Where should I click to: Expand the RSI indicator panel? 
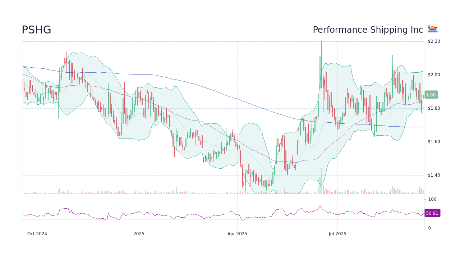click(x=223, y=213)
